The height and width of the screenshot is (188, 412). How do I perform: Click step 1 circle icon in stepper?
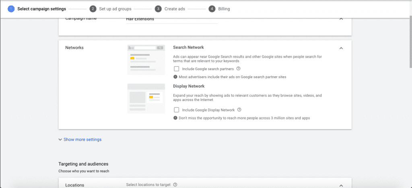click(11, 9)
